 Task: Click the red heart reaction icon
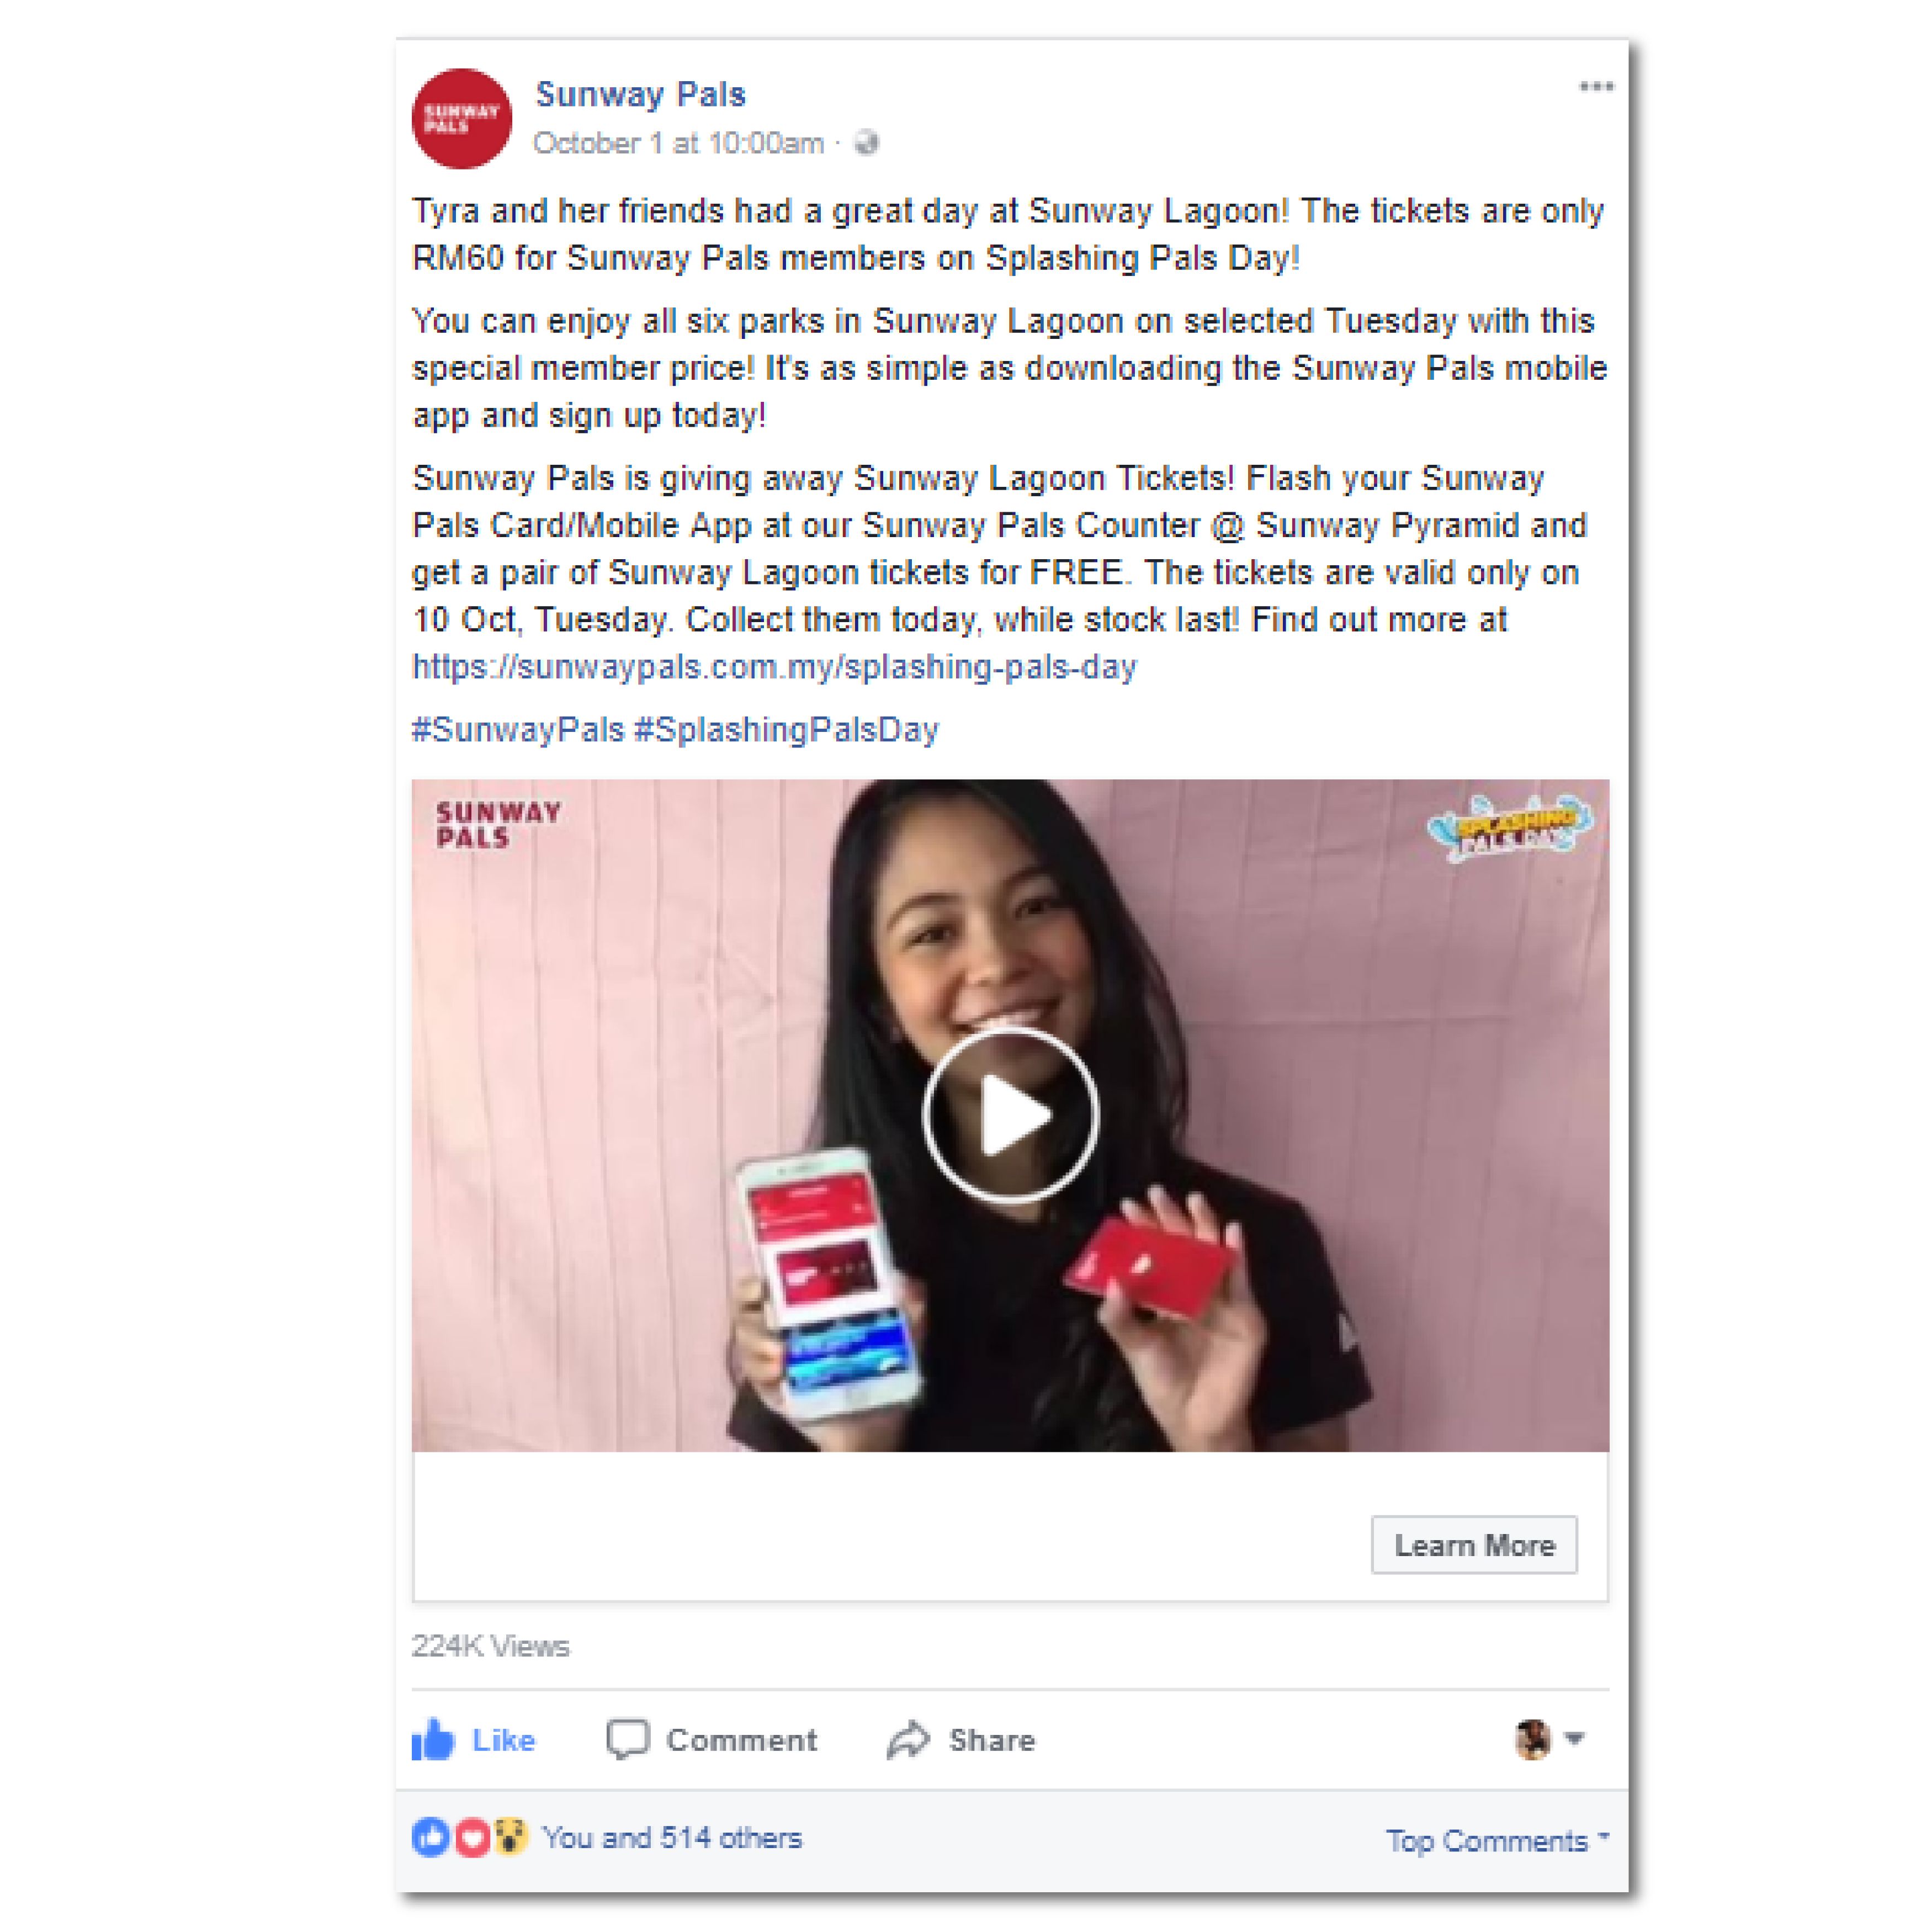click(x=472, y=1837)
